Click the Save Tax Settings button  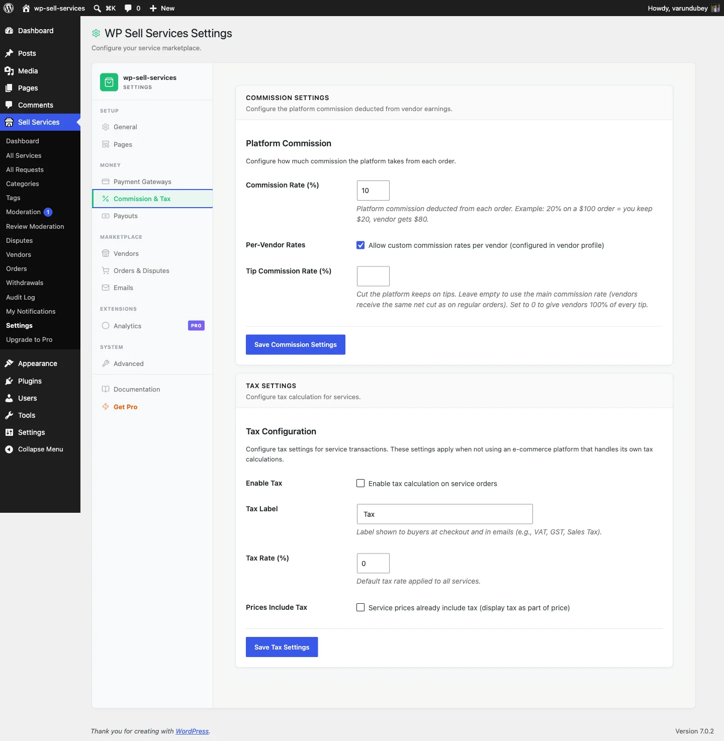coord(282,647)
